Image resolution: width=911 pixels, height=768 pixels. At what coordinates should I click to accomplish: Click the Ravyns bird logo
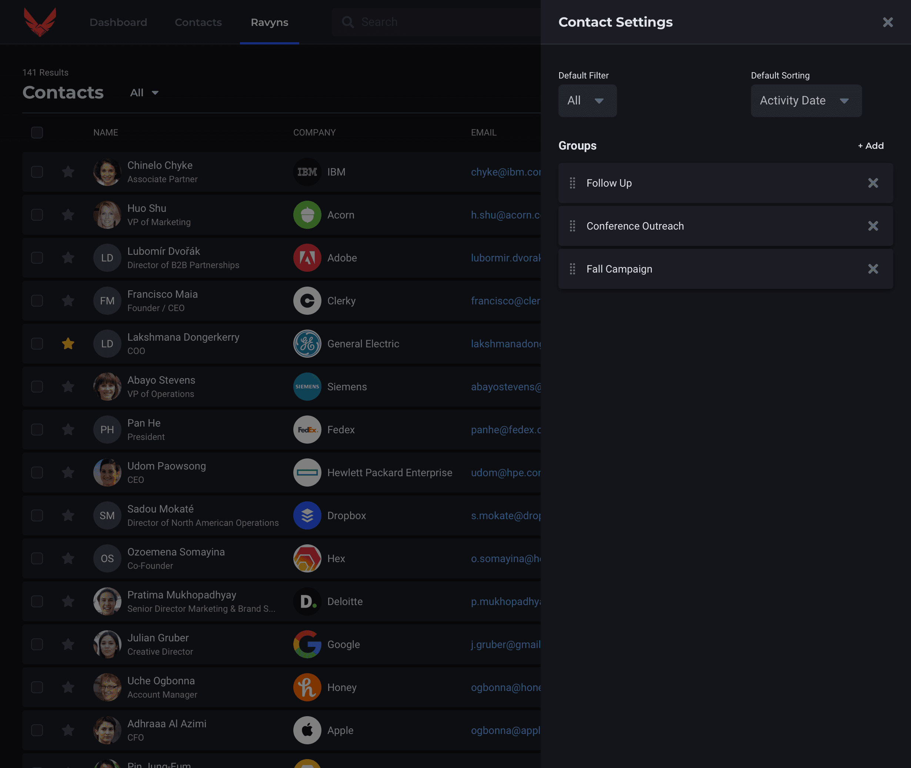(40, 22)
